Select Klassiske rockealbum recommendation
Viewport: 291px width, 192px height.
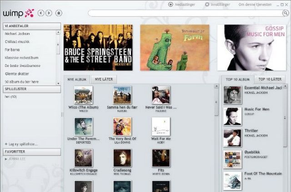(21, 58)
